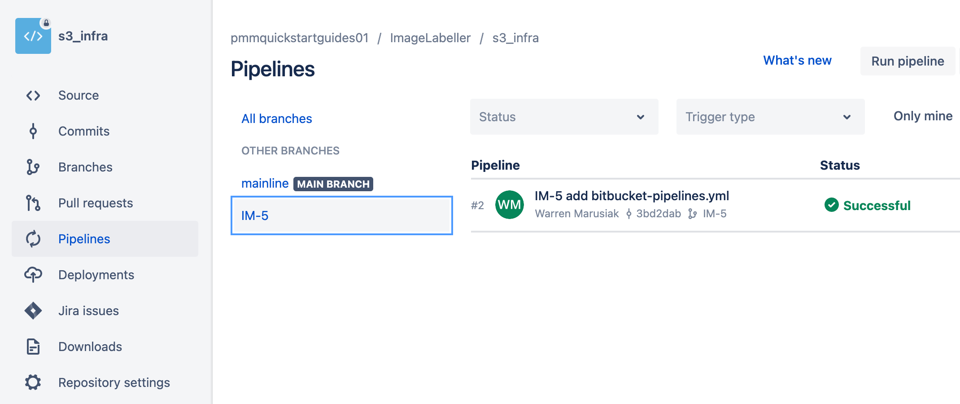Click the Successful status indicator
The height and width of the screenshot is (404, 960).
click(868, 205)
